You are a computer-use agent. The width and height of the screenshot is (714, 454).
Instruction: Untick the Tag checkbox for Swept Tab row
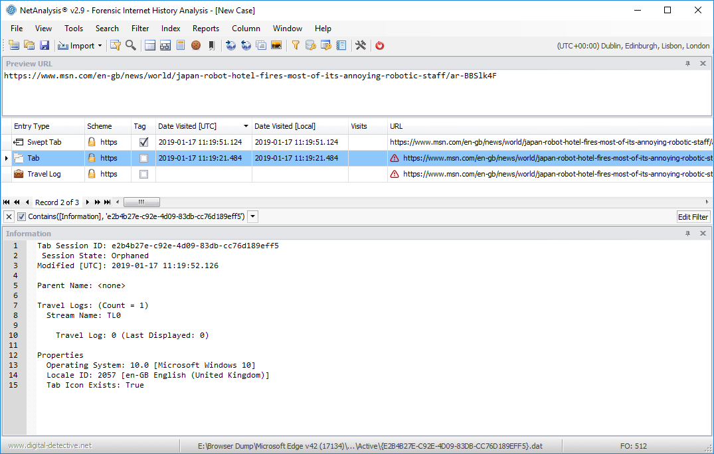tap(143, 142)
